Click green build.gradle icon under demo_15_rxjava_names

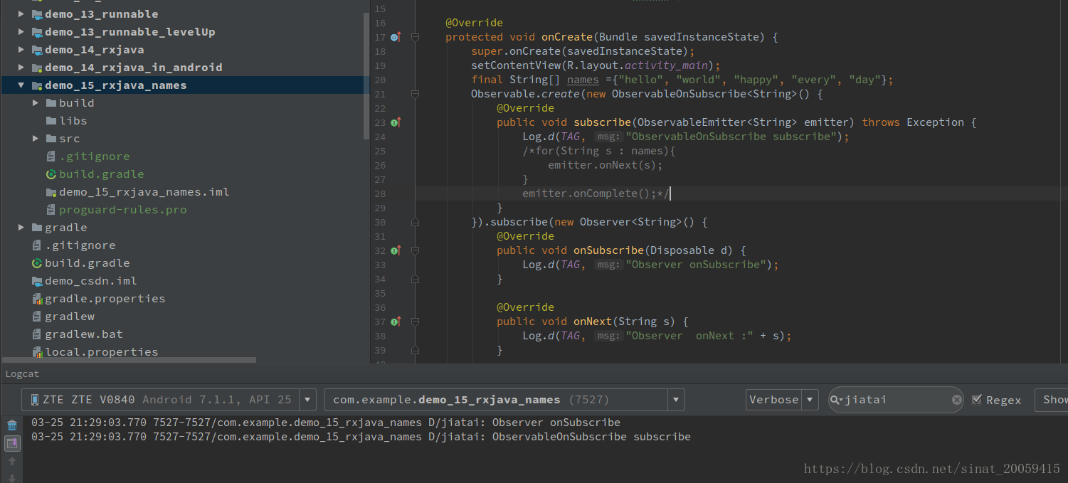click(51, 174)
